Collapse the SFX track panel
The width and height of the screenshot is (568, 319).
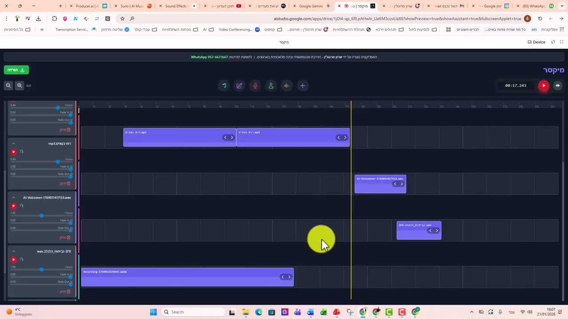click(x=13, y=251)
